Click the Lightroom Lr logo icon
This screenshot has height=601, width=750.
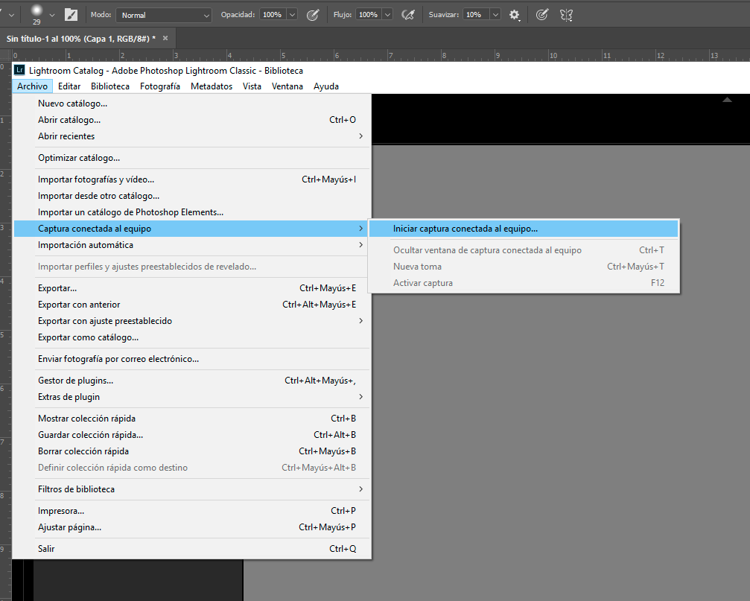click(19, 70)
